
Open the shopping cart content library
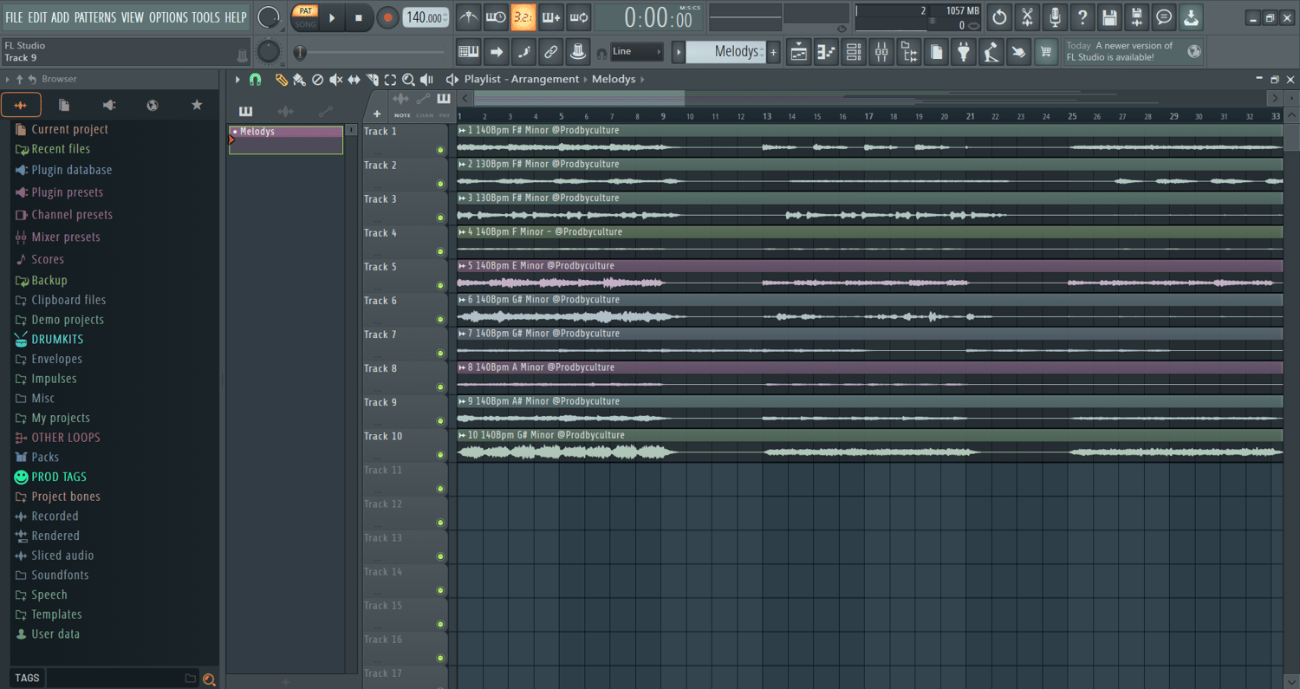1046,52
